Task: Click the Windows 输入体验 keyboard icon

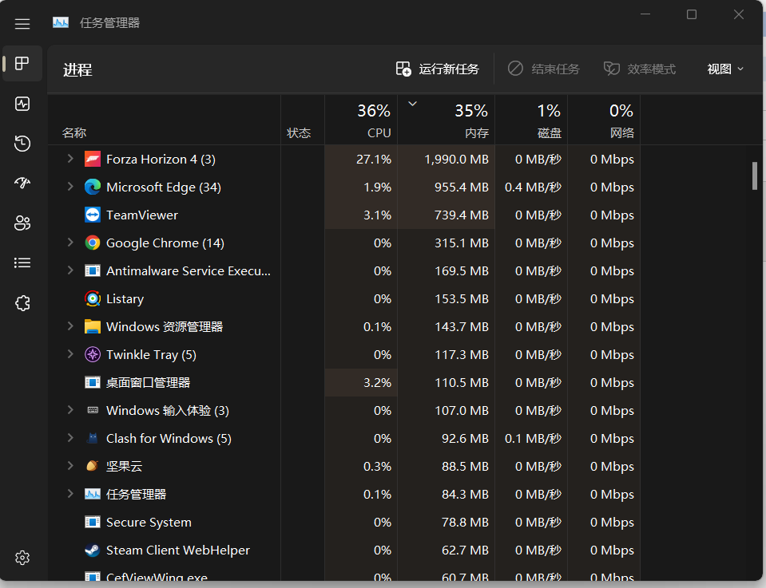Action: click(93, 410)
